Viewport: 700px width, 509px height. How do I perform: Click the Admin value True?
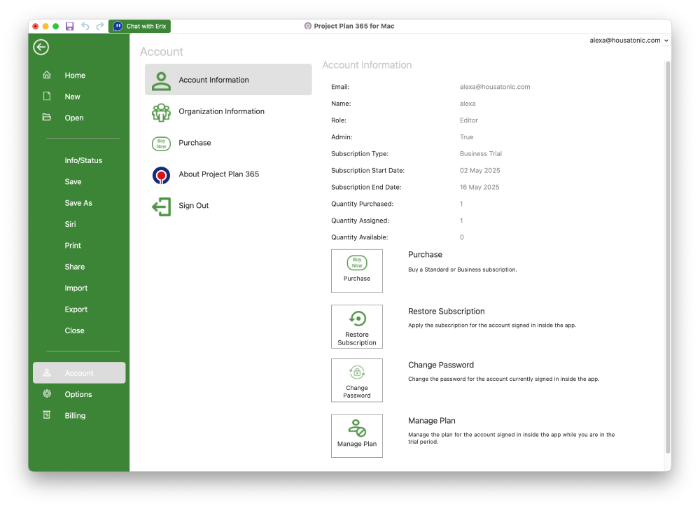click(466, 137)
